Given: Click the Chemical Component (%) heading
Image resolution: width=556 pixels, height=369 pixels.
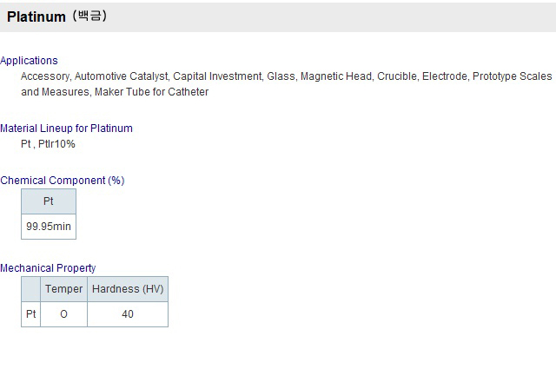Looking at the screenshot, I should click(63, 181).
